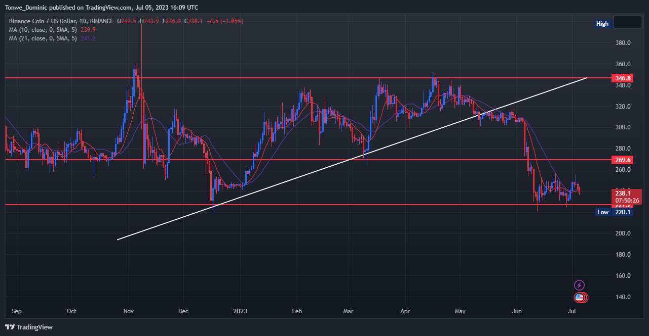This screenshot has height=336, width=649.
Task: Click the MA 10 value 239.9
Action: (x=88, y=30)
